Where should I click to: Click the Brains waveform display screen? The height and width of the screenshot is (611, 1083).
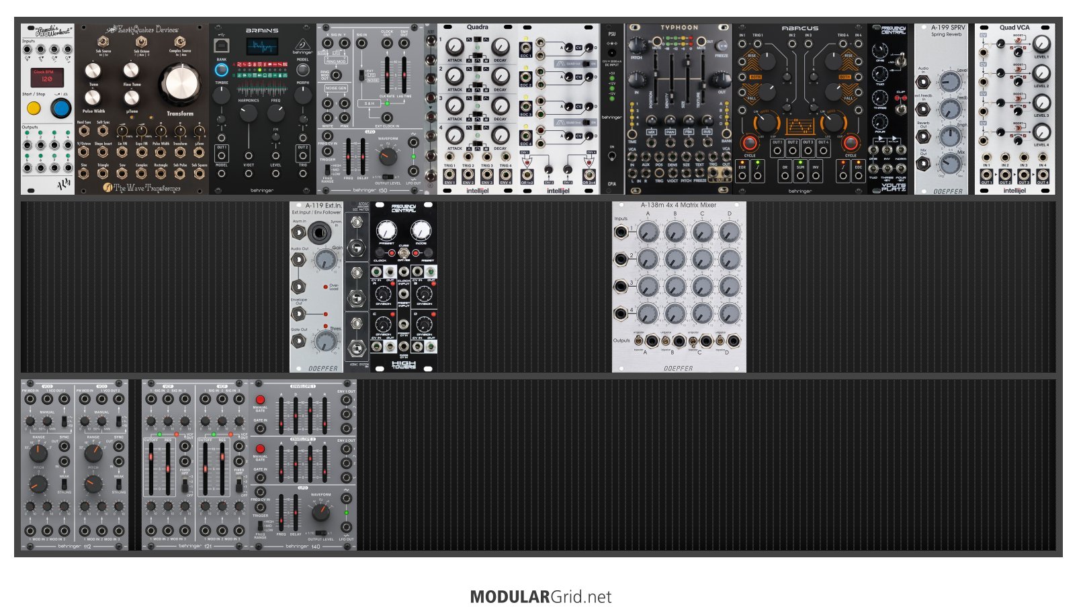[262, 47]
